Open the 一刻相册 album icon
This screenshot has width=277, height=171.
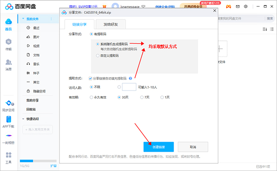point(9,136)
